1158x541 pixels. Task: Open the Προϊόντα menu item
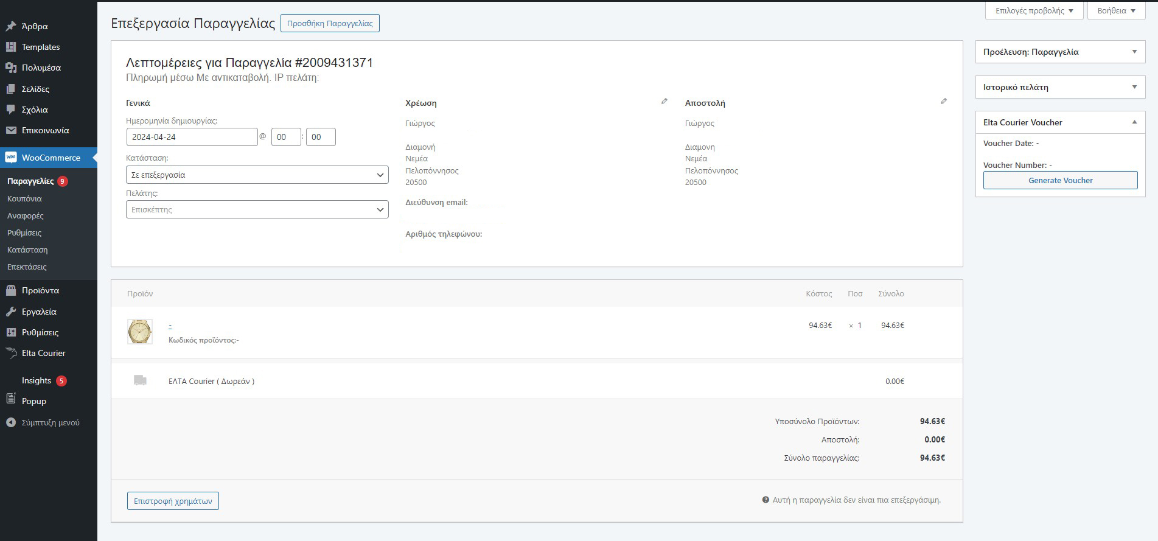(40, 290)
